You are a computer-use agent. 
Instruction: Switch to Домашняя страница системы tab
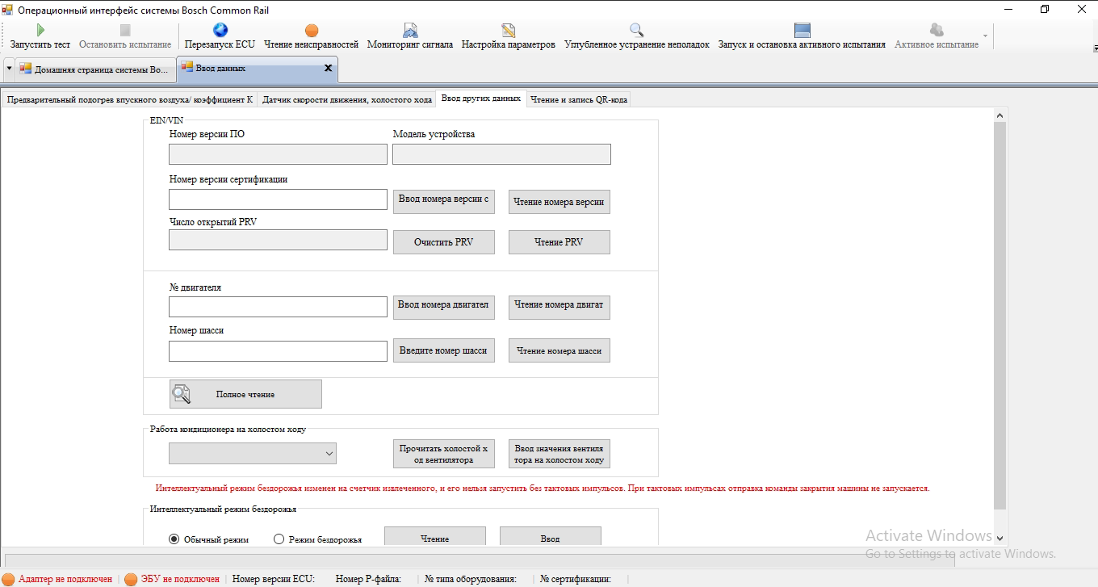(x=95, y=69)
